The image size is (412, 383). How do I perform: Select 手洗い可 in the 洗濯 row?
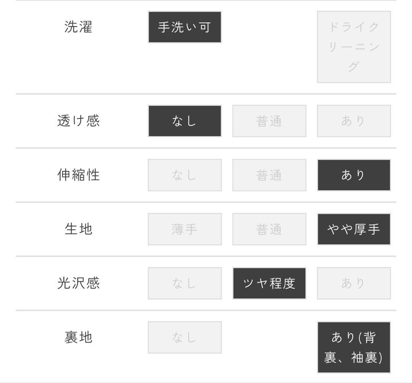pyautogui.click(x=185, y=27)
